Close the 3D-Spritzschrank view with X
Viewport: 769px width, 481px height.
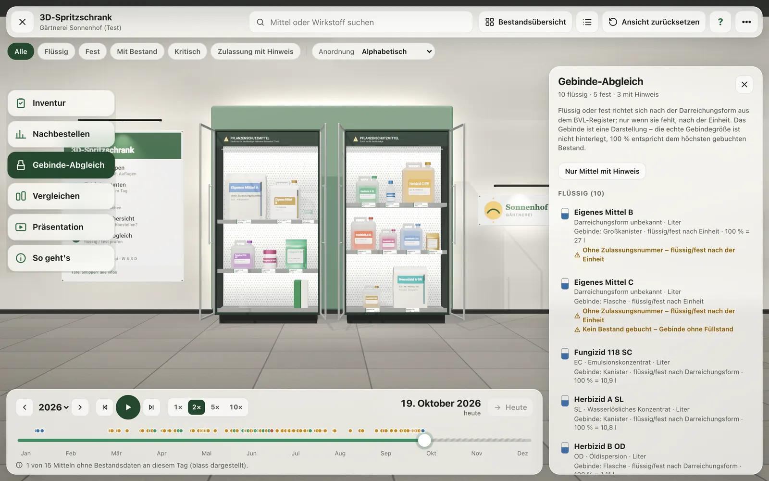22,22
